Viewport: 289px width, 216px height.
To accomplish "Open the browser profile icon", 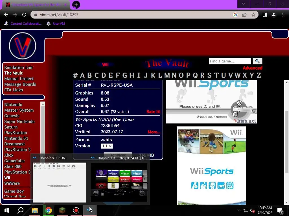I will [274, 15].
